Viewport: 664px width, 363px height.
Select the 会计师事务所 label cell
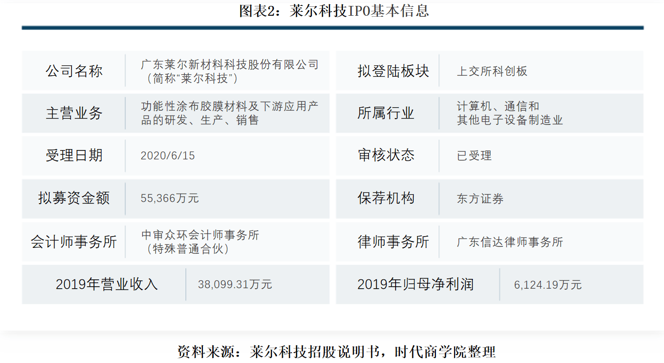(74, 242)
